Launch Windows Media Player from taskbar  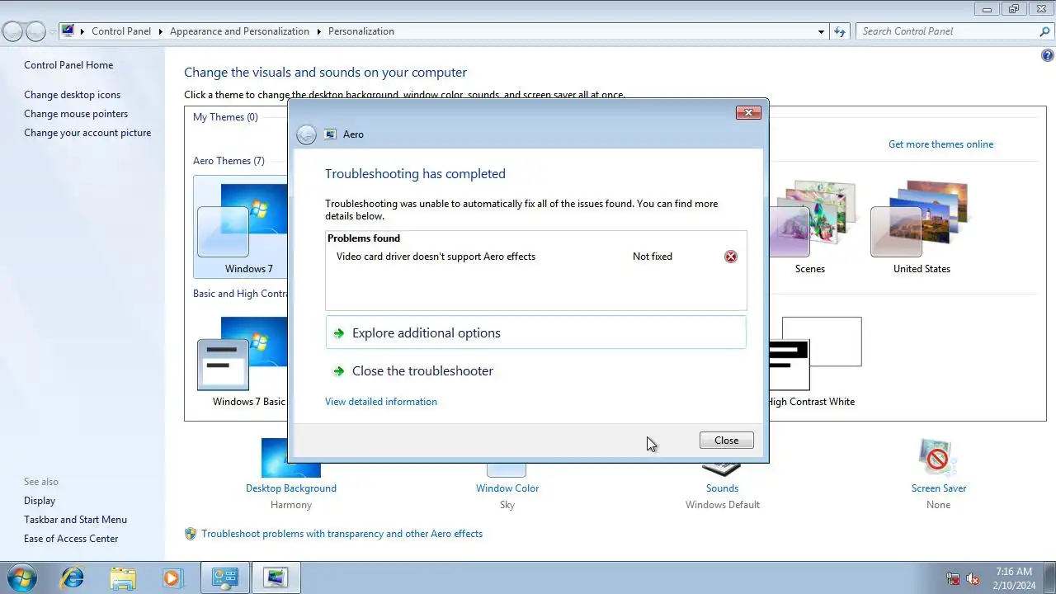(172, 577)
